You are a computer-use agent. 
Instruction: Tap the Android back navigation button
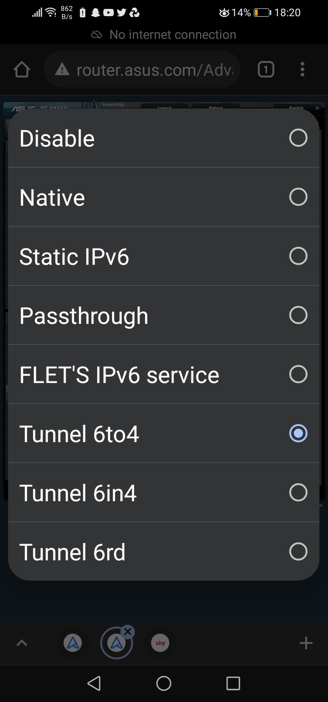tap(94, 683)
